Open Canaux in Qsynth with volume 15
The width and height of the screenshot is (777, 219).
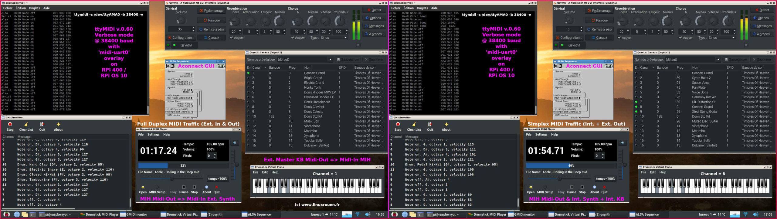click(599, 38)
